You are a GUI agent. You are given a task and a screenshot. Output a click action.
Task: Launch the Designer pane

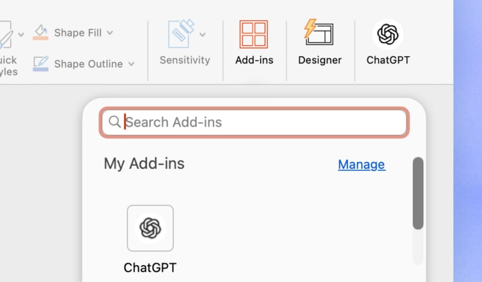(320, 43)
